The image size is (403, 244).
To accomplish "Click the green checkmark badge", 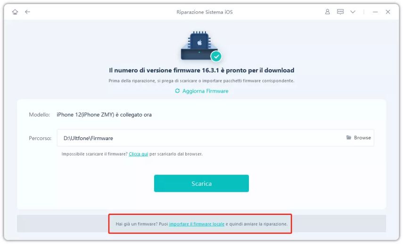I will pyautogui.click(x=216, y=56).
